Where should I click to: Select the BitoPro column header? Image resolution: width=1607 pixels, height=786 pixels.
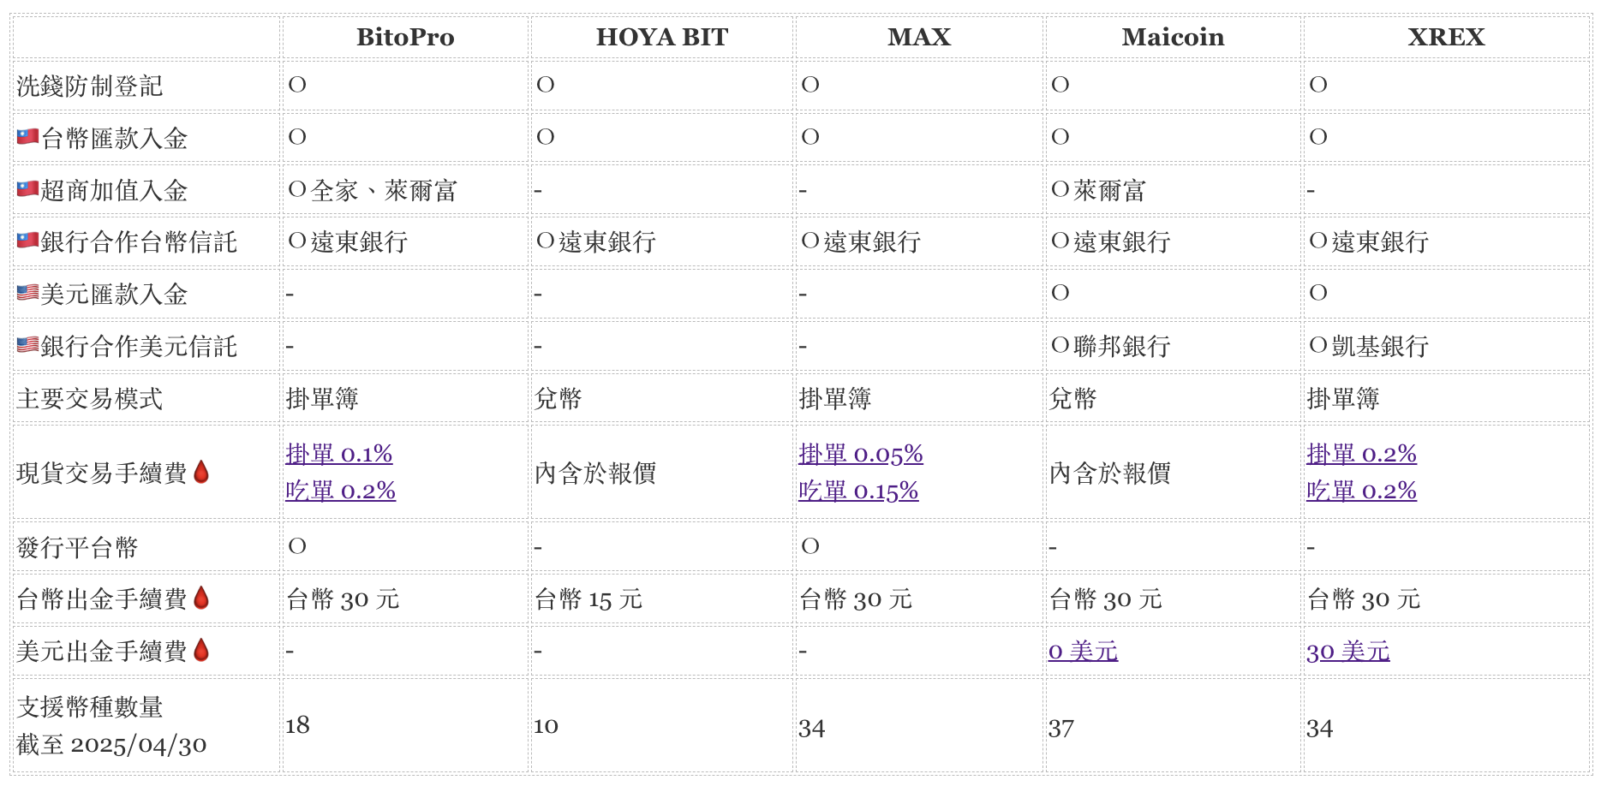pos(405,38)
